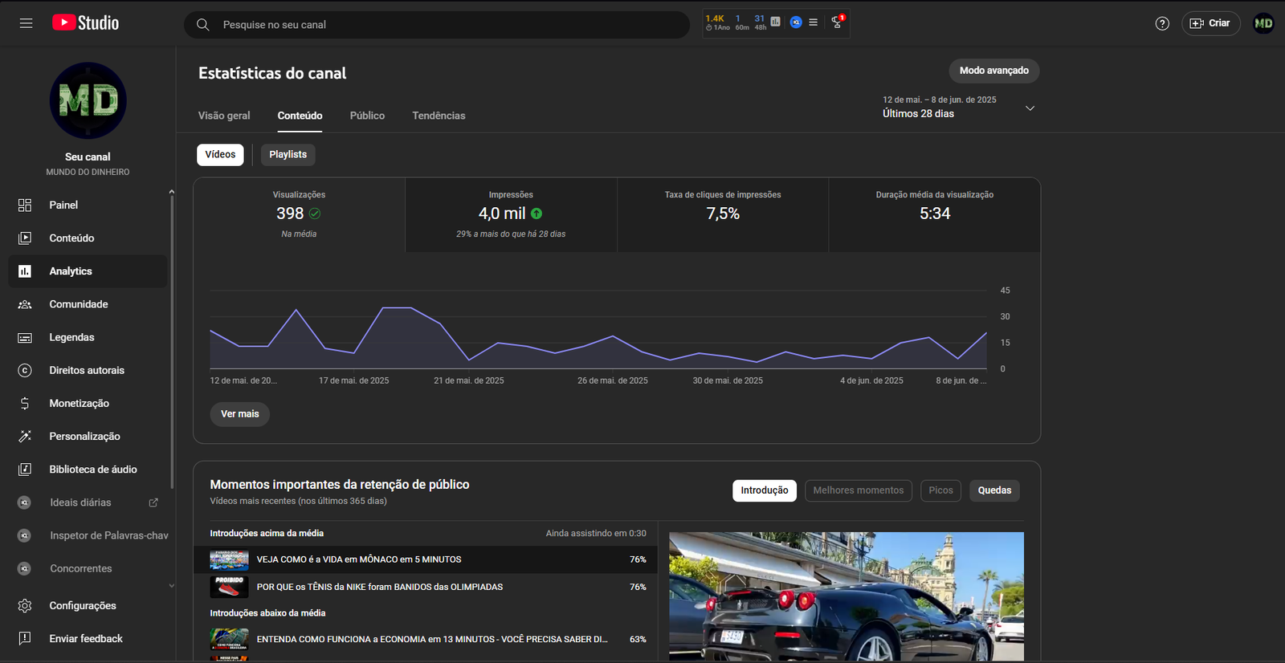Select Taxa de cliques de impressões card
Image resolution: width=1285 pixels, height=663 pixels.
pos(723,214)
